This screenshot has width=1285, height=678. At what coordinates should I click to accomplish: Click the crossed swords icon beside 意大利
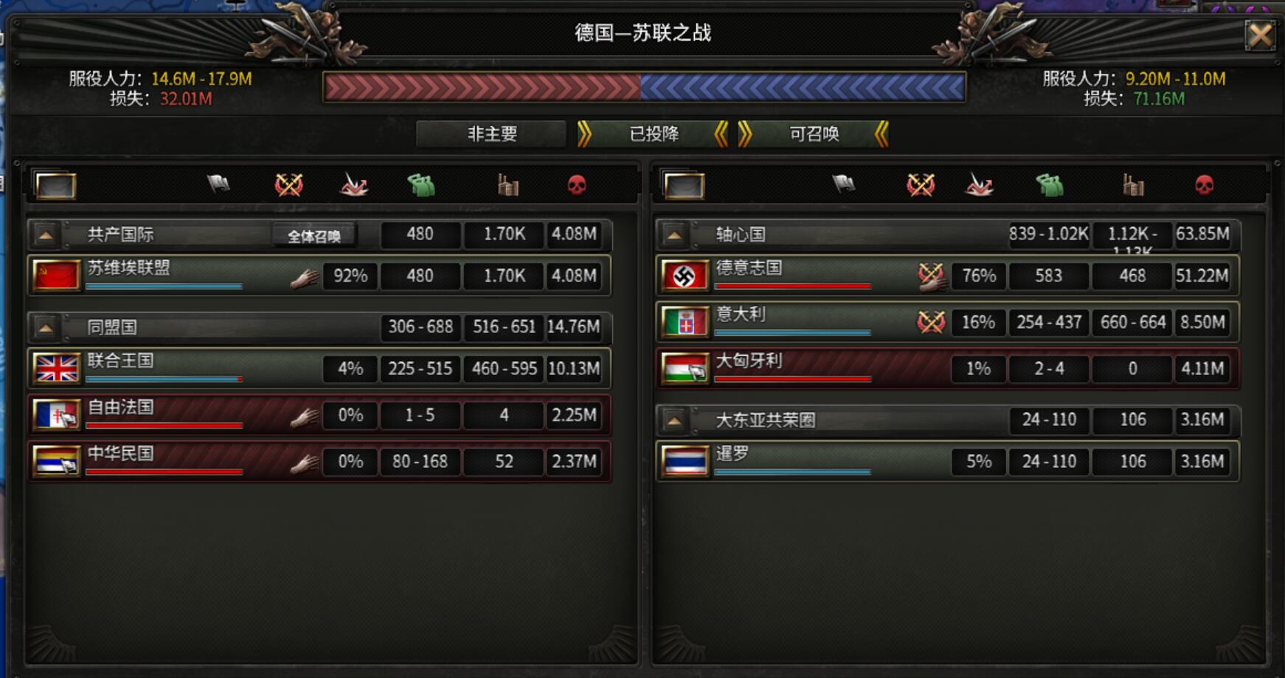coord(931,322)
